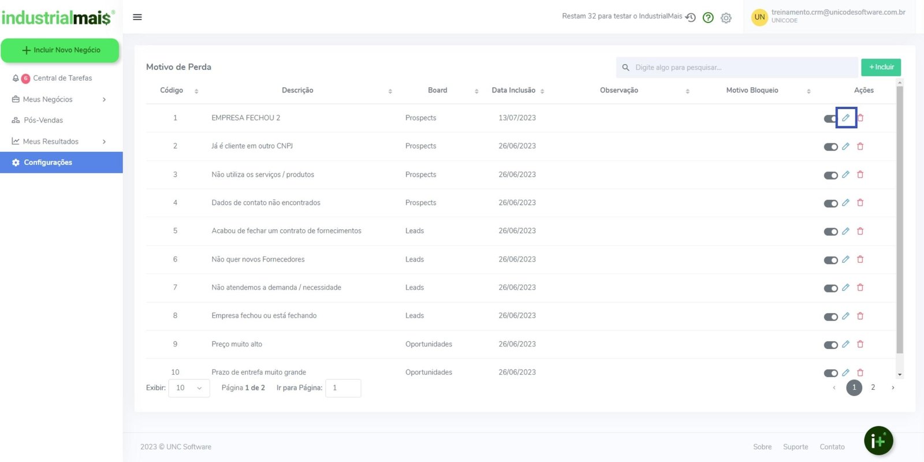924x462 pixels.
Task: Toggle switch for 'Não utiliza os serviços / produtos'
Action: [830, 175]
